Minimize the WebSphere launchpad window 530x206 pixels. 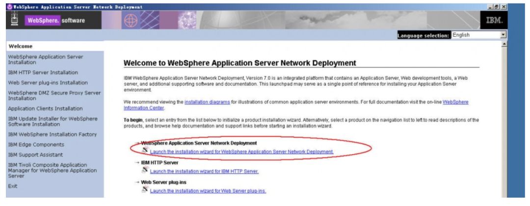(491, 7)
